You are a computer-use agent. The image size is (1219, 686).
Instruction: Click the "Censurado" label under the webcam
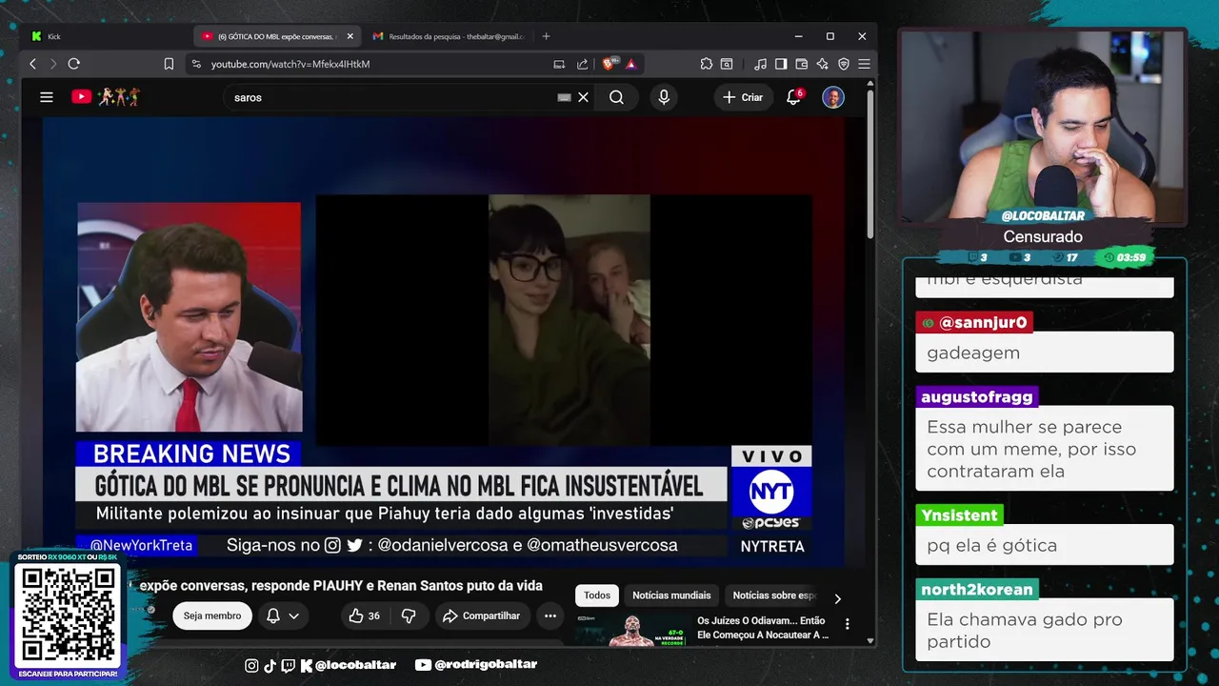point(1043,236)
